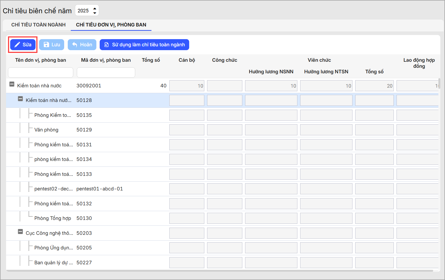Click Công chức cell in row 50135
The image size is (445, 280).
click(224, 115)
